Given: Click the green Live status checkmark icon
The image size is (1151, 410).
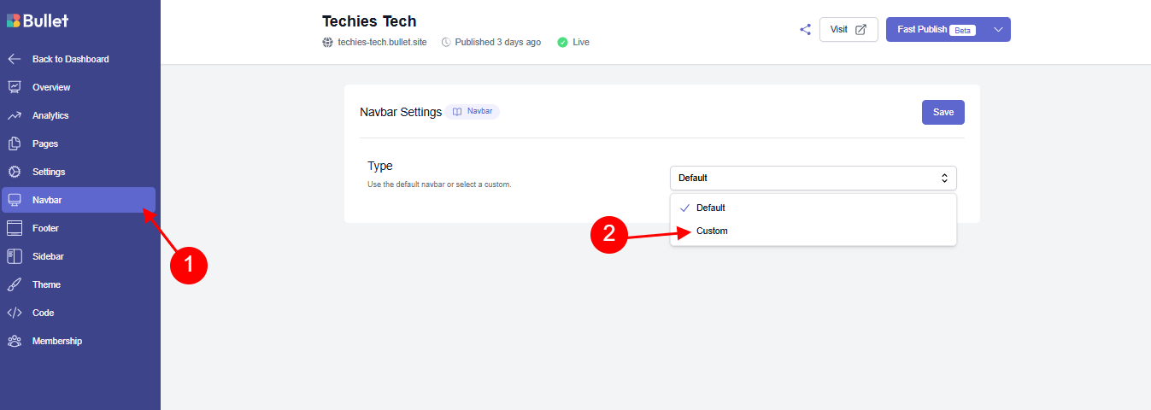Looking at the screenshot, I should [x=562, y=42].
